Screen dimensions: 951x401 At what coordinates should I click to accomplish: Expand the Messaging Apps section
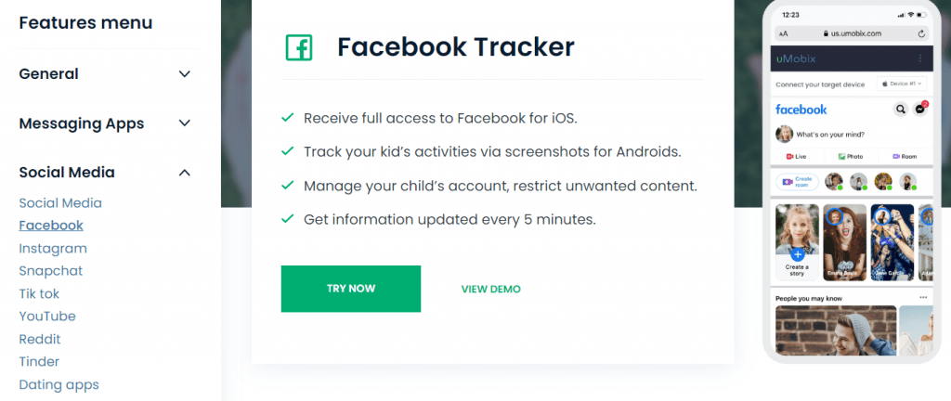pos(185,123)
